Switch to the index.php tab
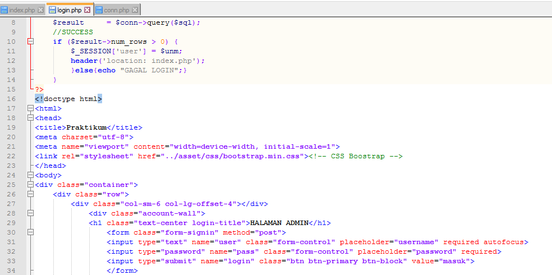This screenshot has height=275, width=552. click(22, 10)
